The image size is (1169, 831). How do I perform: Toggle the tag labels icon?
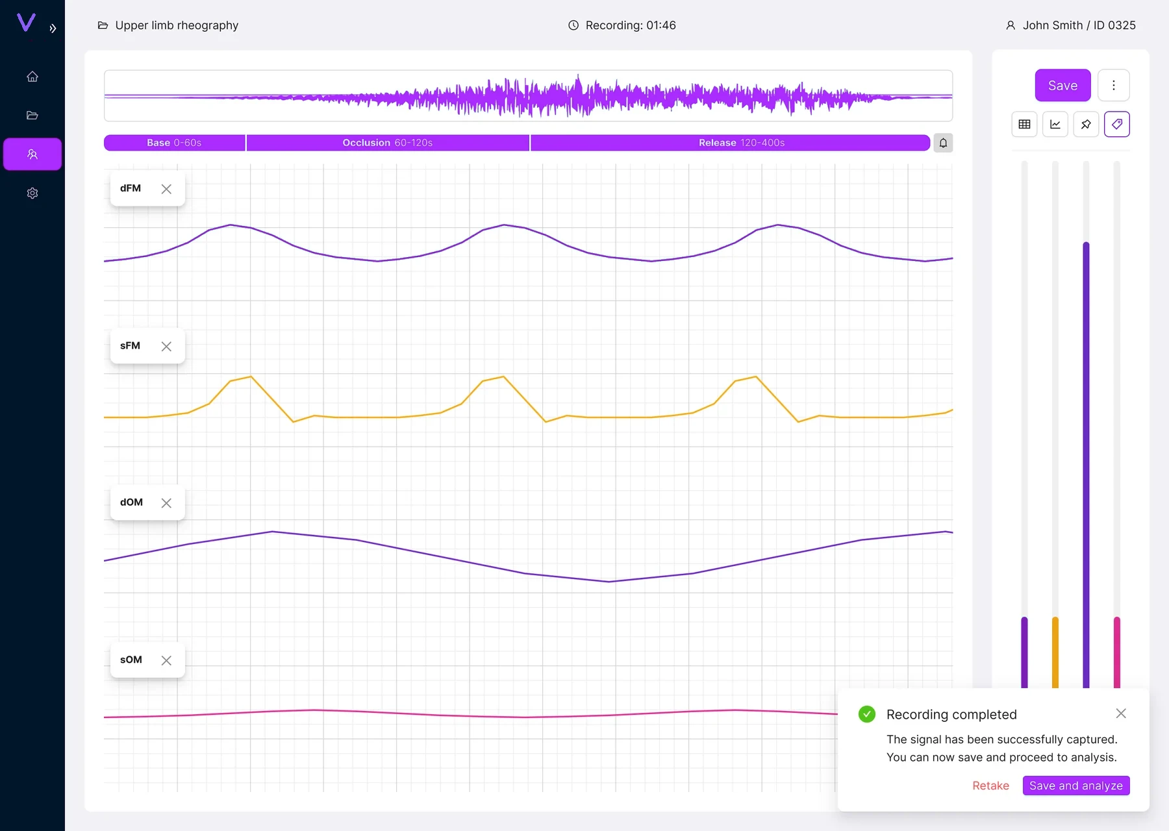pyautogui.click(x=1117, y=124)
